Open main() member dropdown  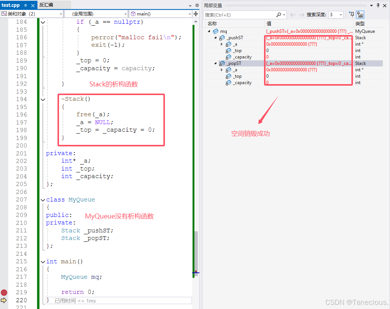pos(161,14)
